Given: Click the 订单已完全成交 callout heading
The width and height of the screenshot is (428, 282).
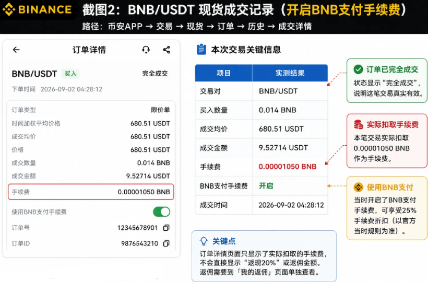Looking at the screenshot, I should [392, 69].
